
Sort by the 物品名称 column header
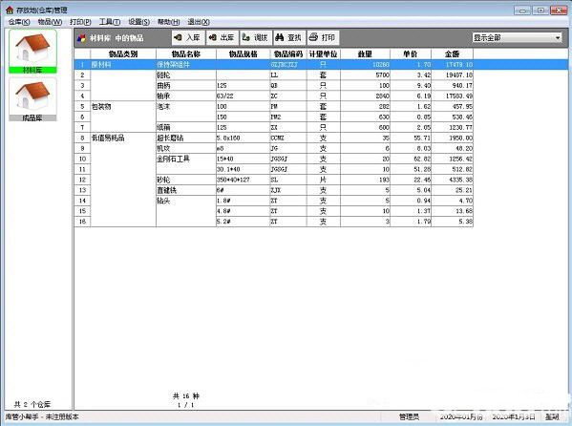coord(186,54)
